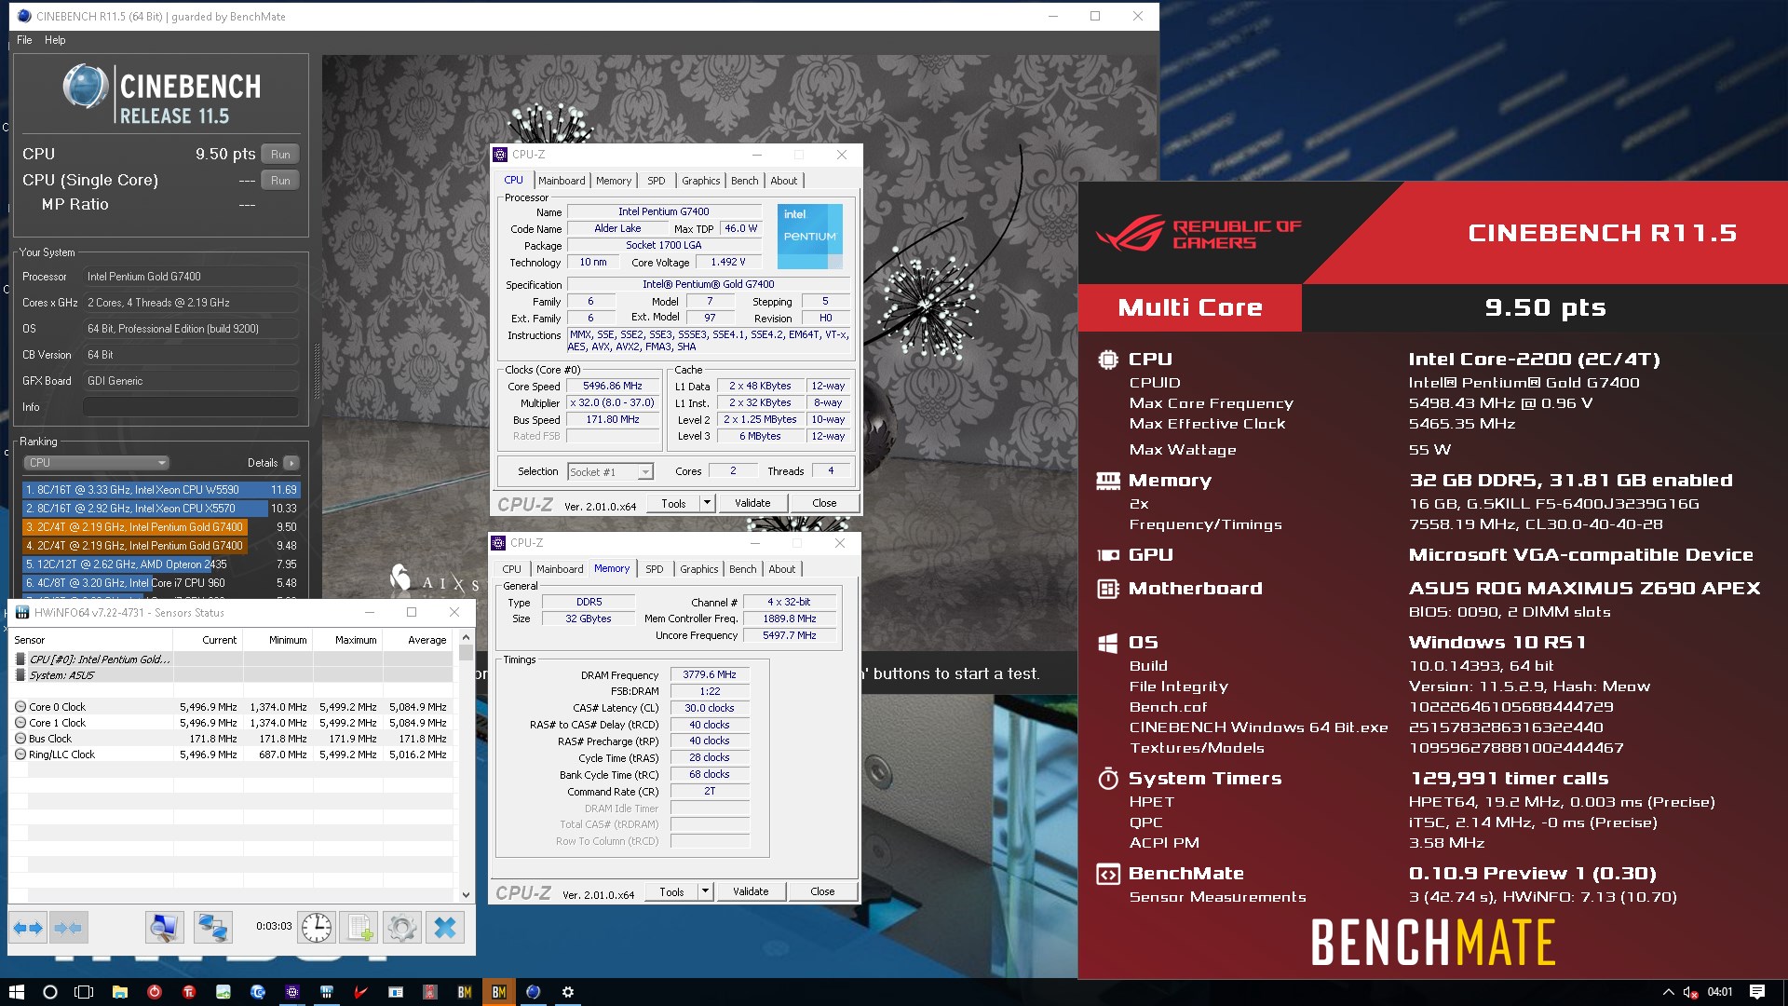Screen dimensions: 1788x1006
Task: Switch to Graphics tab in upper CPU-Z
Action: pyautogui.click(x=700, y=181)
